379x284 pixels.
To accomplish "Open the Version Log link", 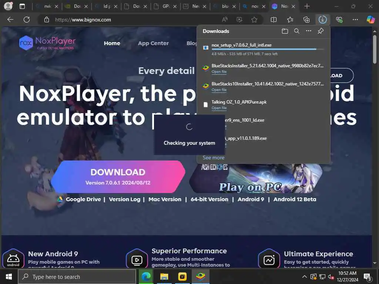I will [x=124, y=199].
